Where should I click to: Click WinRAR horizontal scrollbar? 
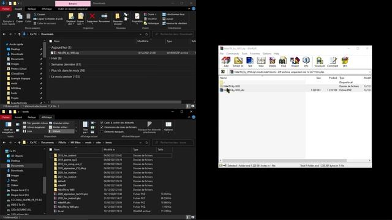point(284,161)
